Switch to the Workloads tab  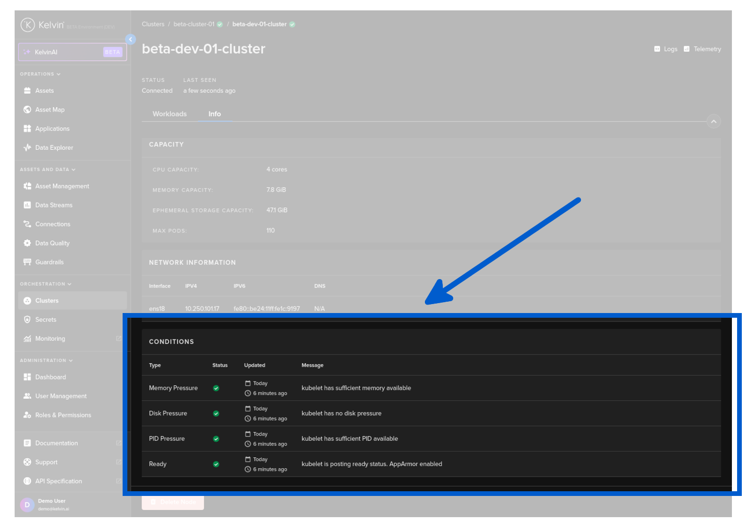169,114
